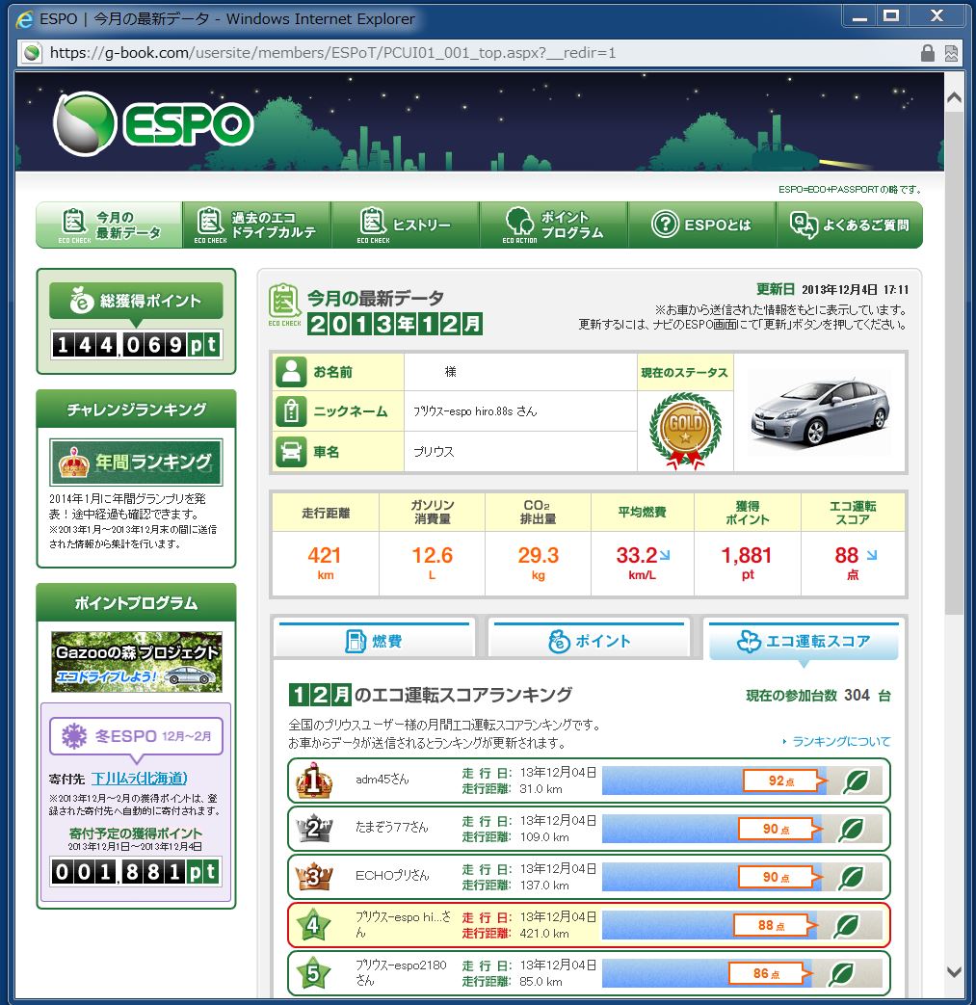Select the 燃費 ranking tab
The width and height of the screenshot is (976, 1005).
374,641
